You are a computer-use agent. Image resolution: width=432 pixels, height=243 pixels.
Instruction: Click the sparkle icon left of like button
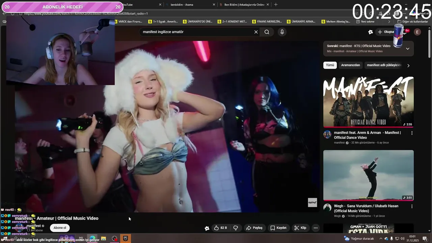(207, 228)
